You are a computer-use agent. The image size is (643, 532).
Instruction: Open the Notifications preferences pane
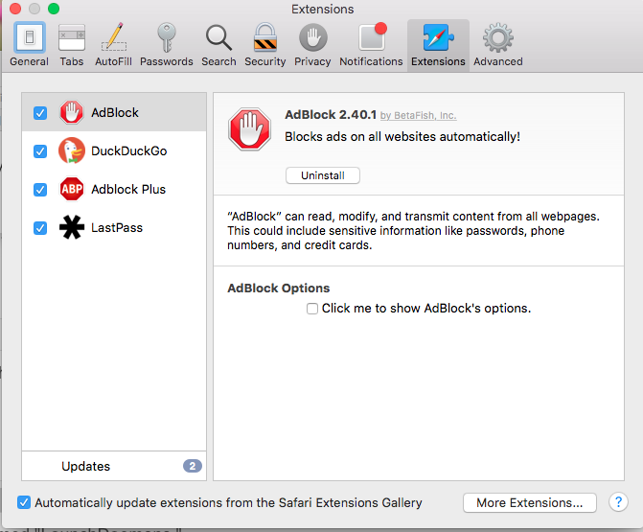point(371,45)
